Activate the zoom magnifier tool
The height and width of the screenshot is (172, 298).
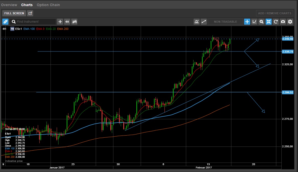tap(261, 22)
